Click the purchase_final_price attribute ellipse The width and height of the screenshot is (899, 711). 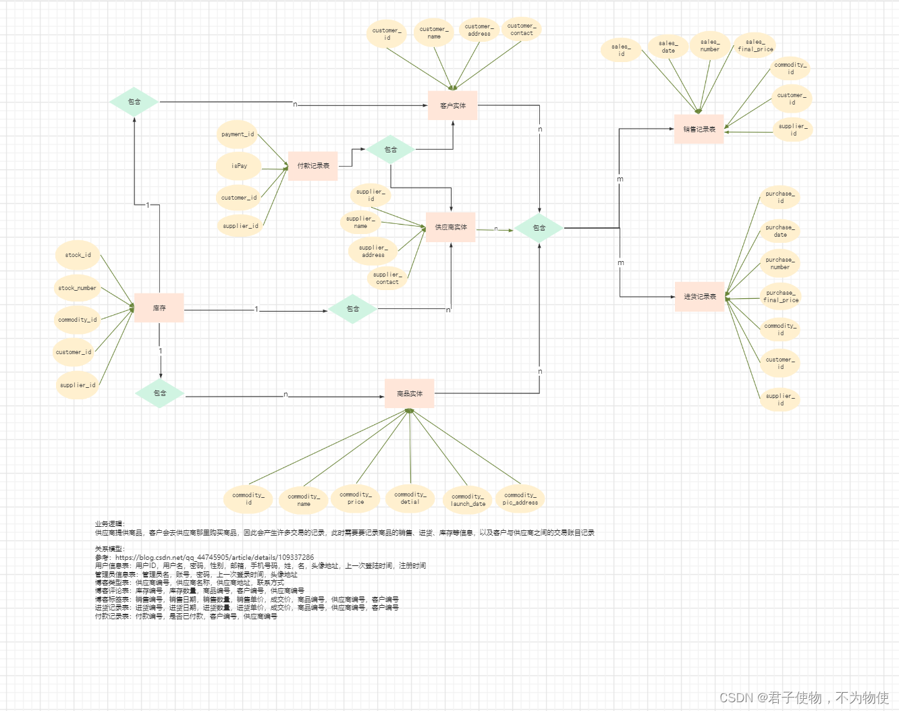point(781,296)
